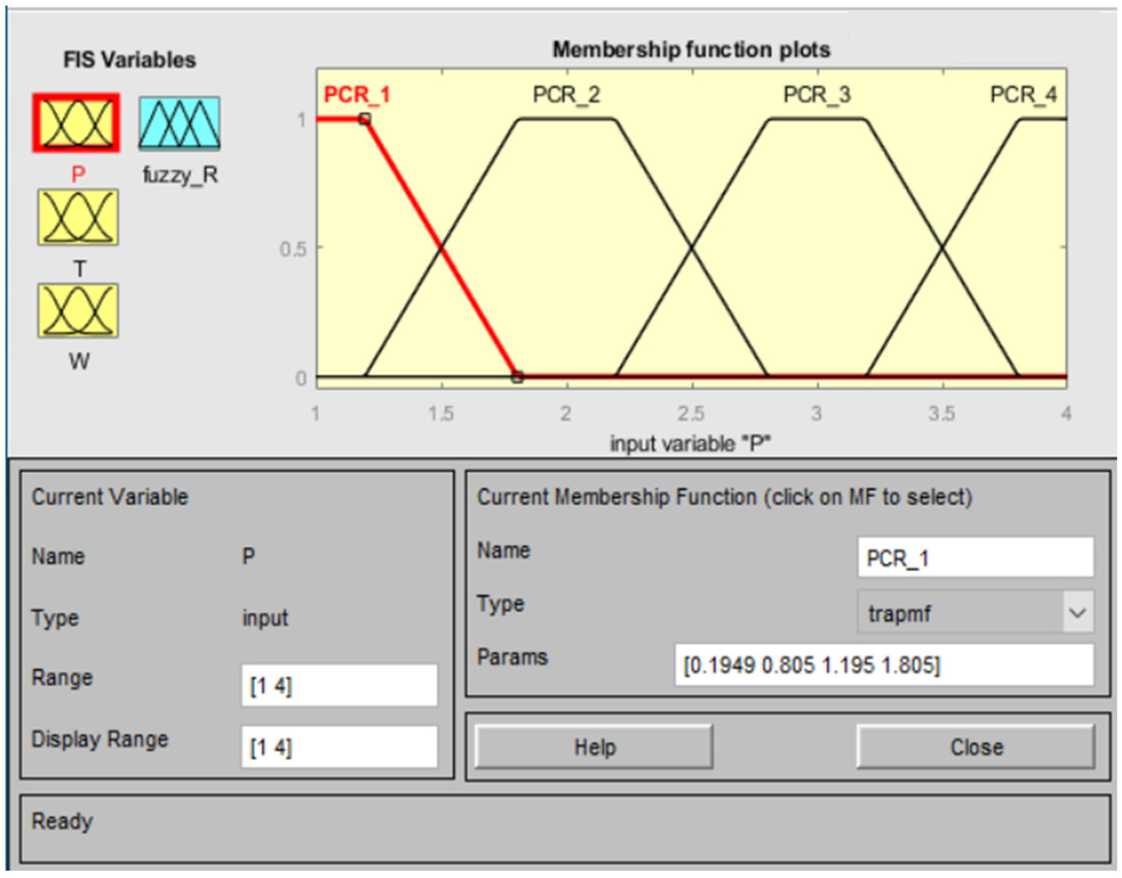Click the PCR_2 trapezoid top plateau line
Screen dimensions: 1122x878
(x=567, y=119)
